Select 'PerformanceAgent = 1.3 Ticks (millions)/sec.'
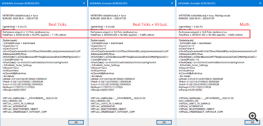Viewport: 263px width, 126px height. (x=26, y=32)
